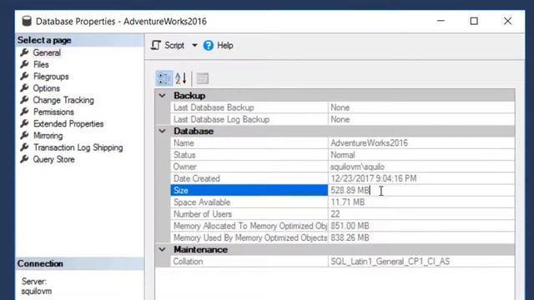Image resolution: width=534 pixels, height=300 pixels.
Task: Open the Extended Properties page
Action: tap(68, 124)
